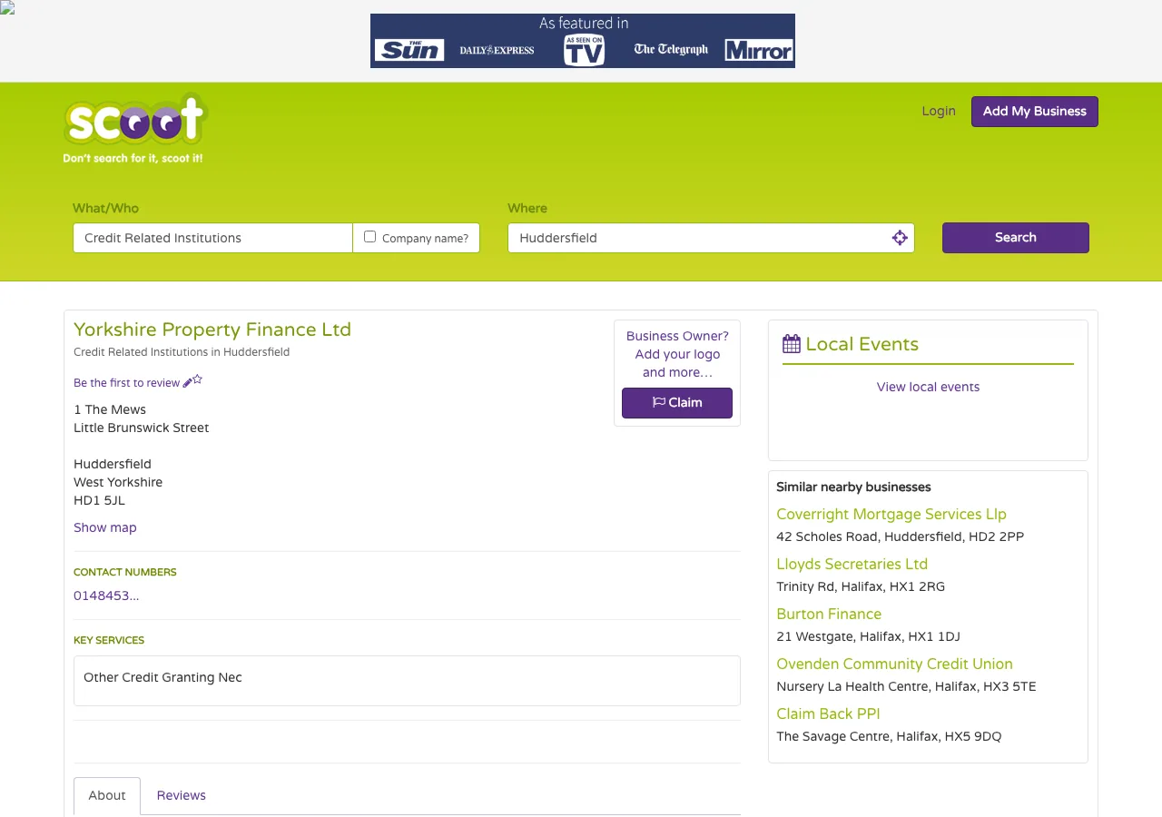Click the calendar icon beside Local Events

tap(790, 343)
